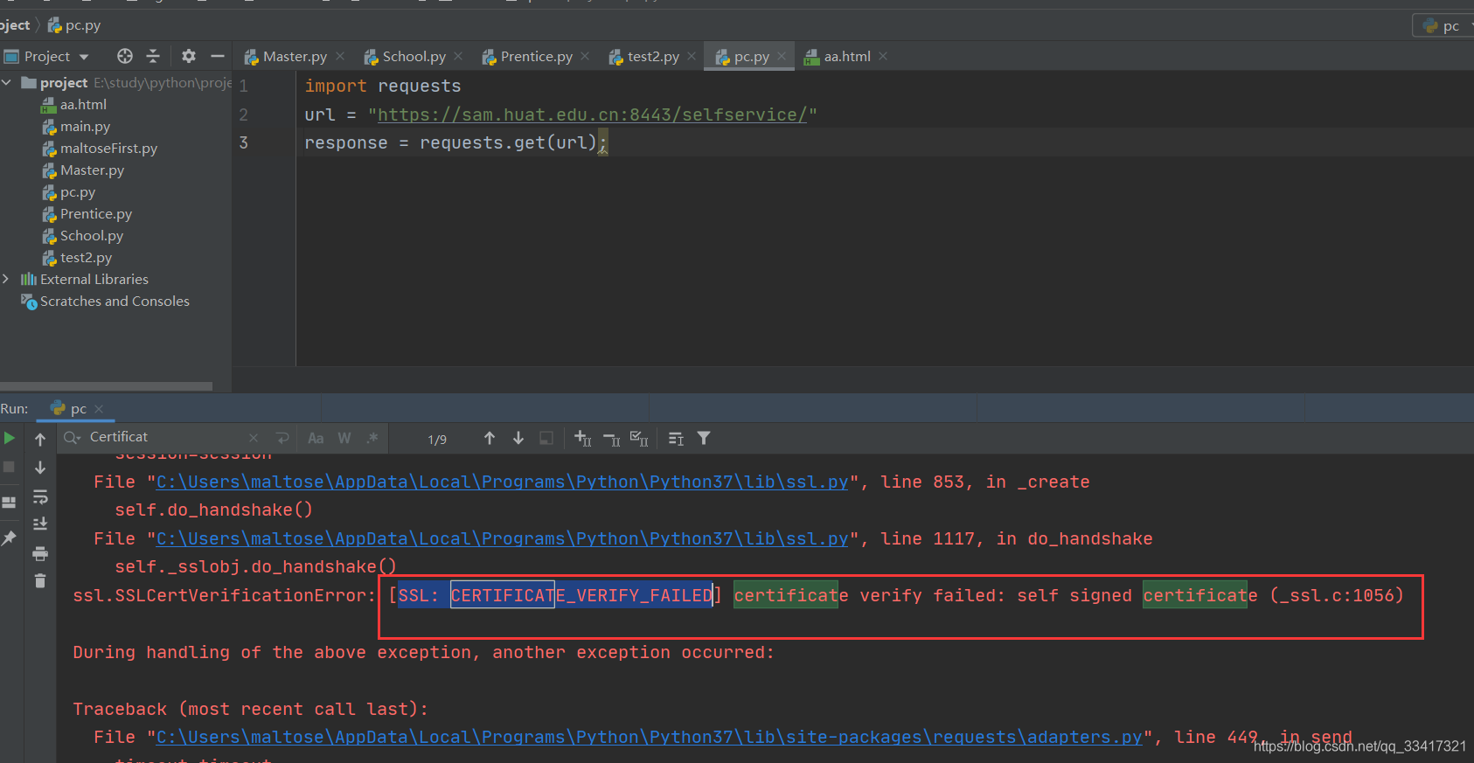Toggle soft-wrap in console output
The width and height of the screenshot is (1474, 763).
[x=40, y=496]
